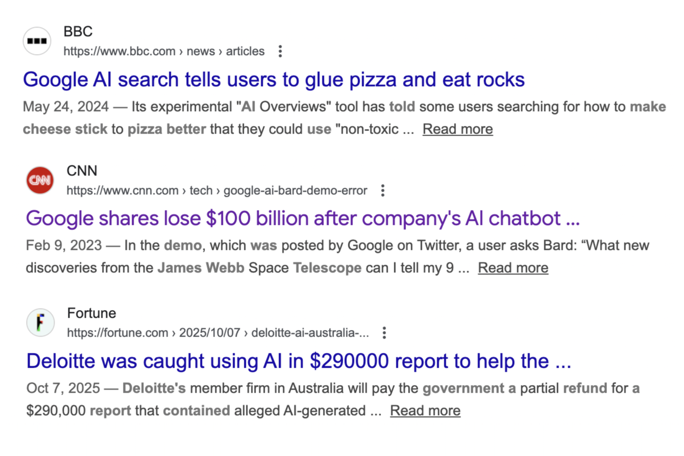
Task: Open the article about AI telling users to eat rocks
Action: tap(273, 80)
